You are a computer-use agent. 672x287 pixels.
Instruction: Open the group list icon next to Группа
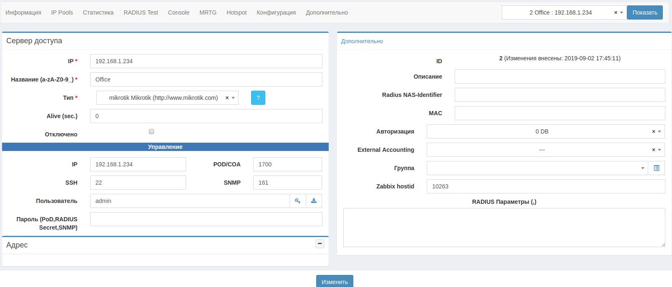(656, 168)
